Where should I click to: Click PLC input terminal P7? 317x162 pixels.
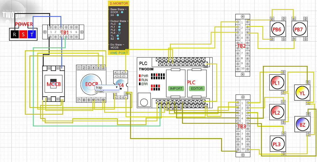pos(183,59)
